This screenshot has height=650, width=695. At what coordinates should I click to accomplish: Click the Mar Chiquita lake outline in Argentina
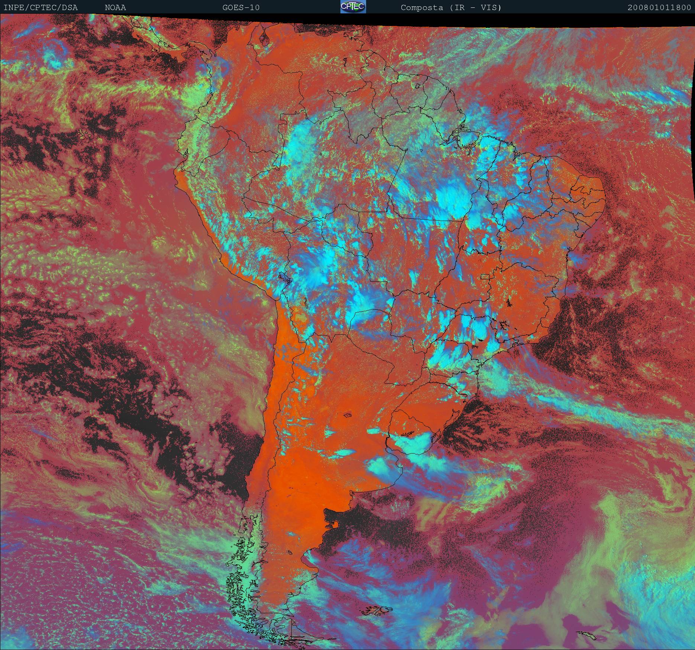point(348,415)
